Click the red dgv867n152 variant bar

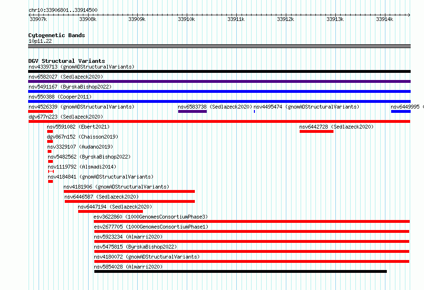pyautogui.click(x=50, y=141)
